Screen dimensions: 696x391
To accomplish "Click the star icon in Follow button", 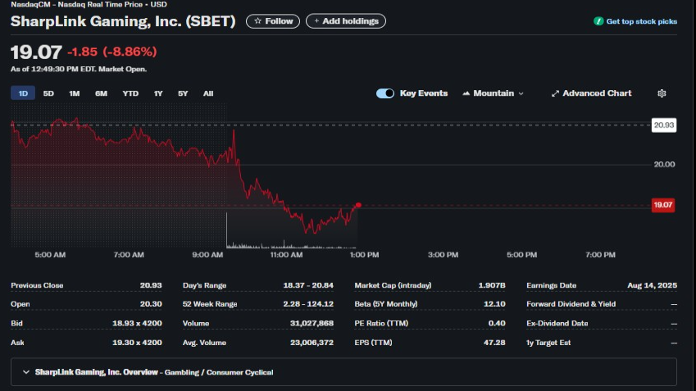I will coord(257,20).
